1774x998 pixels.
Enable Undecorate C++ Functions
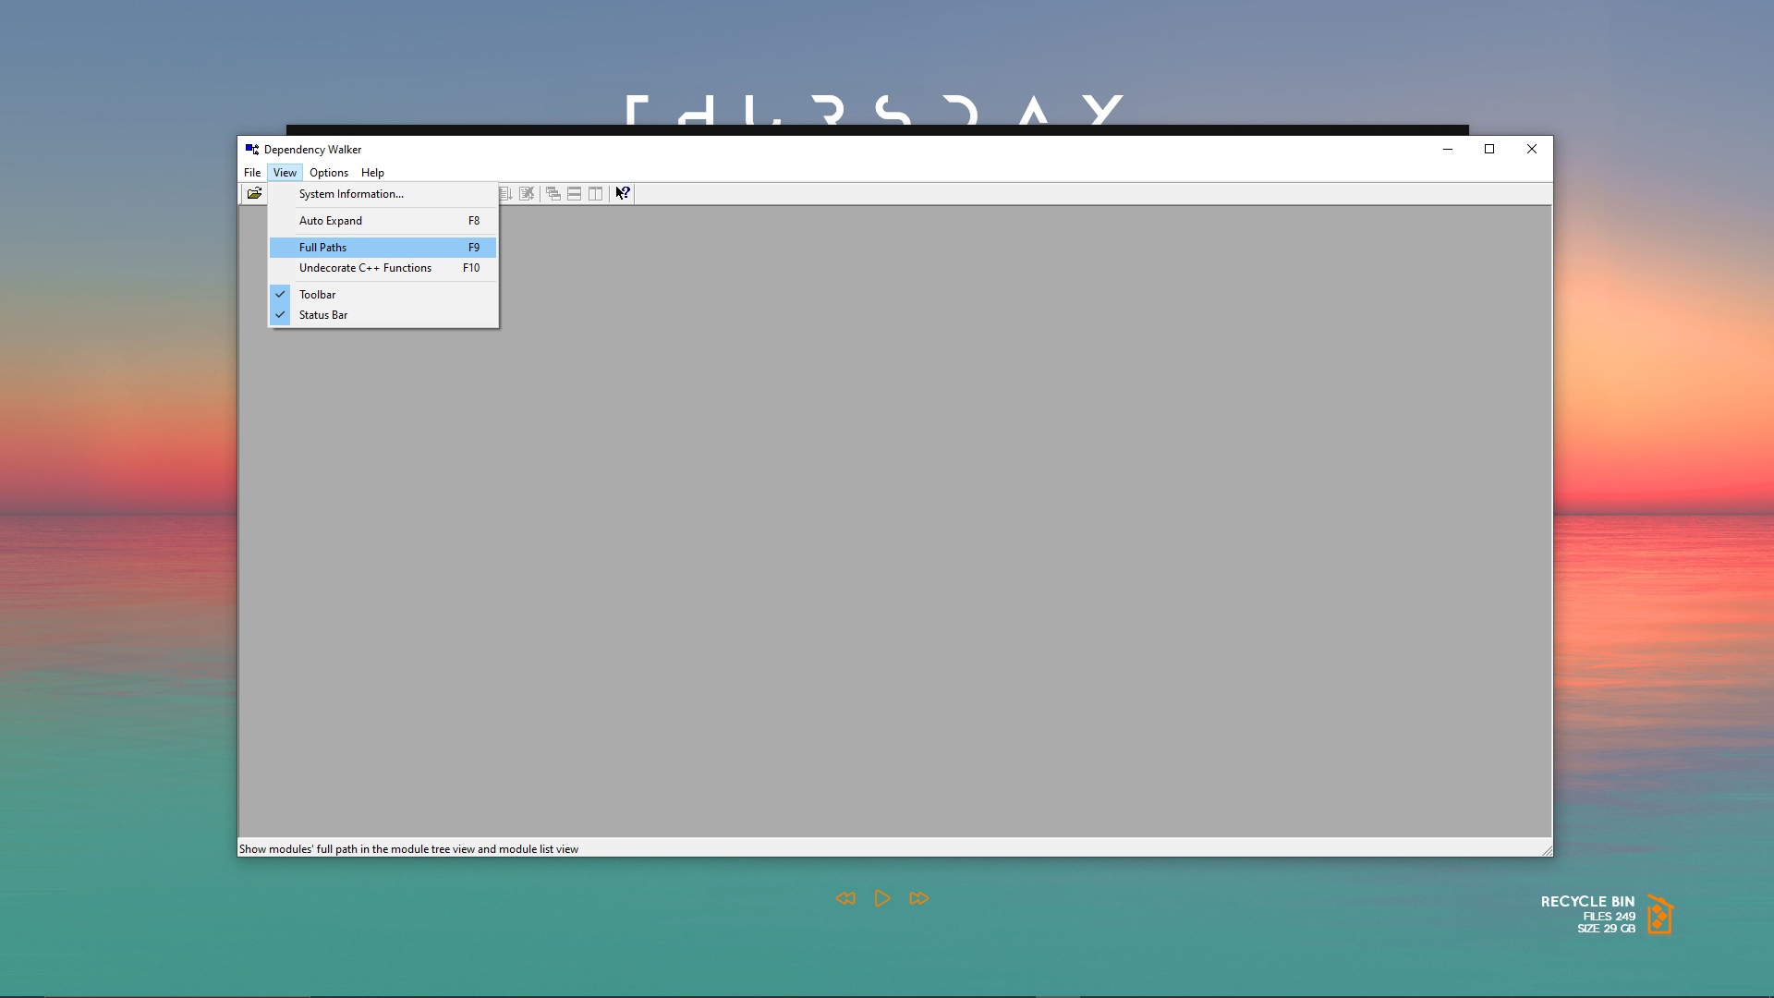[x=365, y=268]
